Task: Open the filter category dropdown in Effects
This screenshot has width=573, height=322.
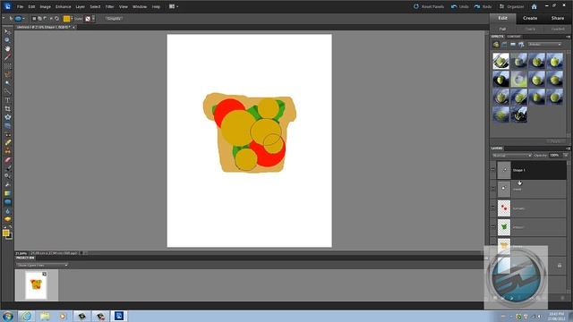Action: (x=545, y=45)
